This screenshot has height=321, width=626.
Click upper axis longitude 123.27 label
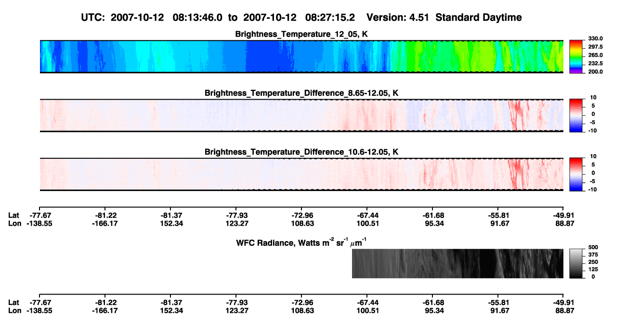(236, 223)
